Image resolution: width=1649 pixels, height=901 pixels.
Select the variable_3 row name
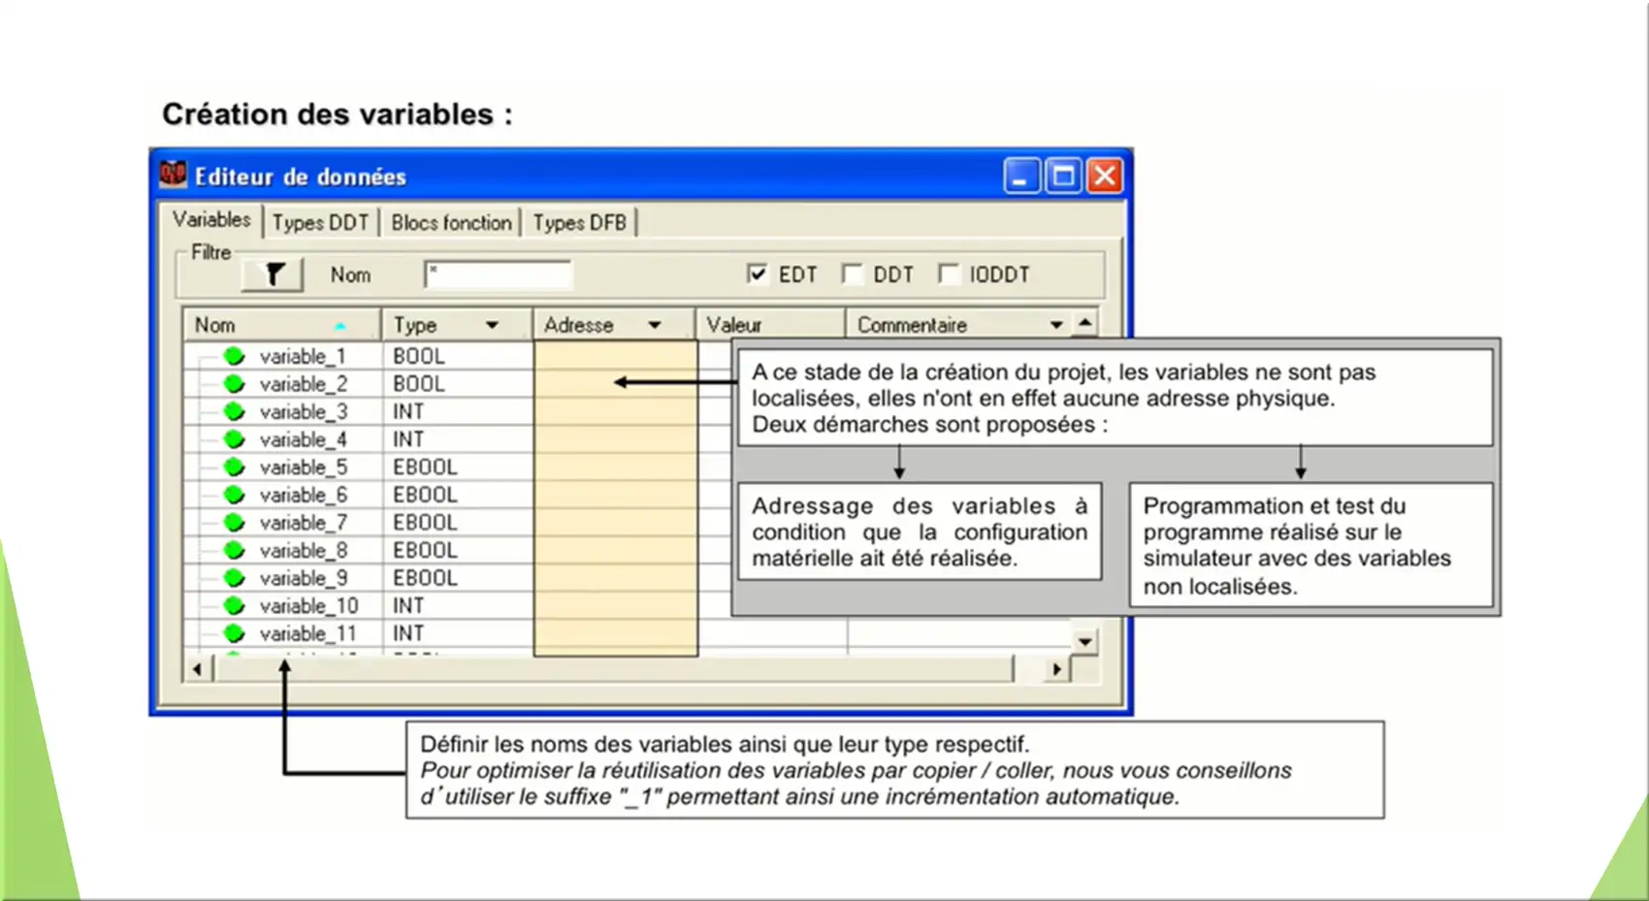[303, 411]
